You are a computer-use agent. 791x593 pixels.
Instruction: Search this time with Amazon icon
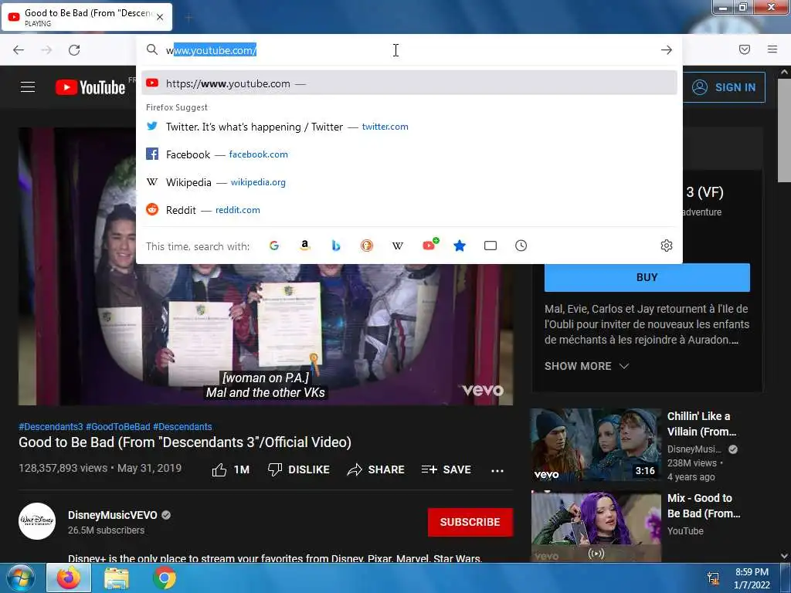304,246
